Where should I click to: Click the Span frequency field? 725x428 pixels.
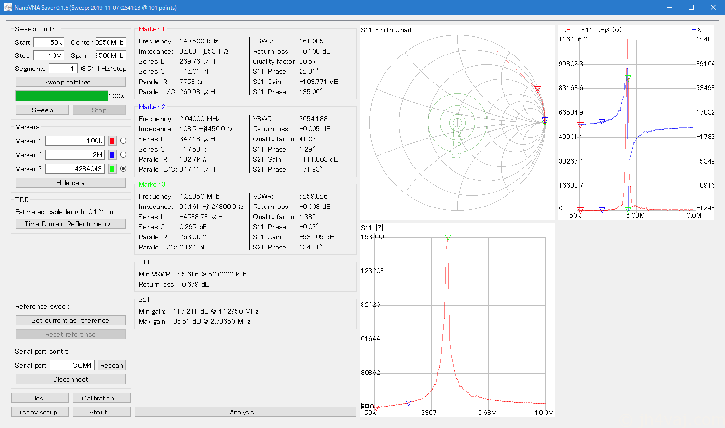110,55
